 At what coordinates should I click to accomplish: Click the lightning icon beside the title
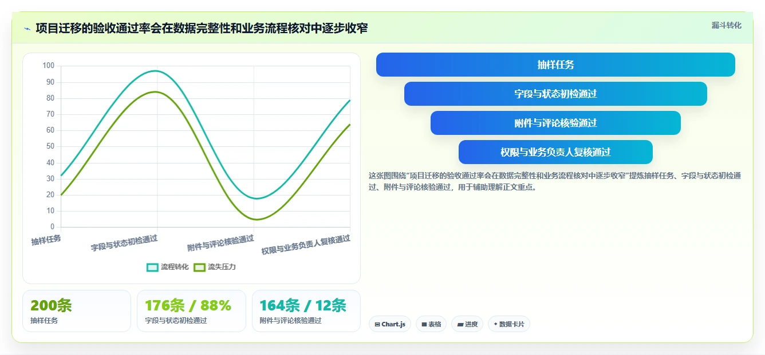(27, 29)
